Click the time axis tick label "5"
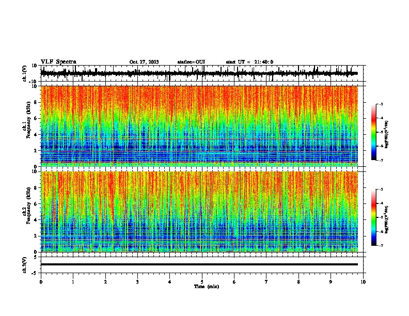 (x=202, y=282)
